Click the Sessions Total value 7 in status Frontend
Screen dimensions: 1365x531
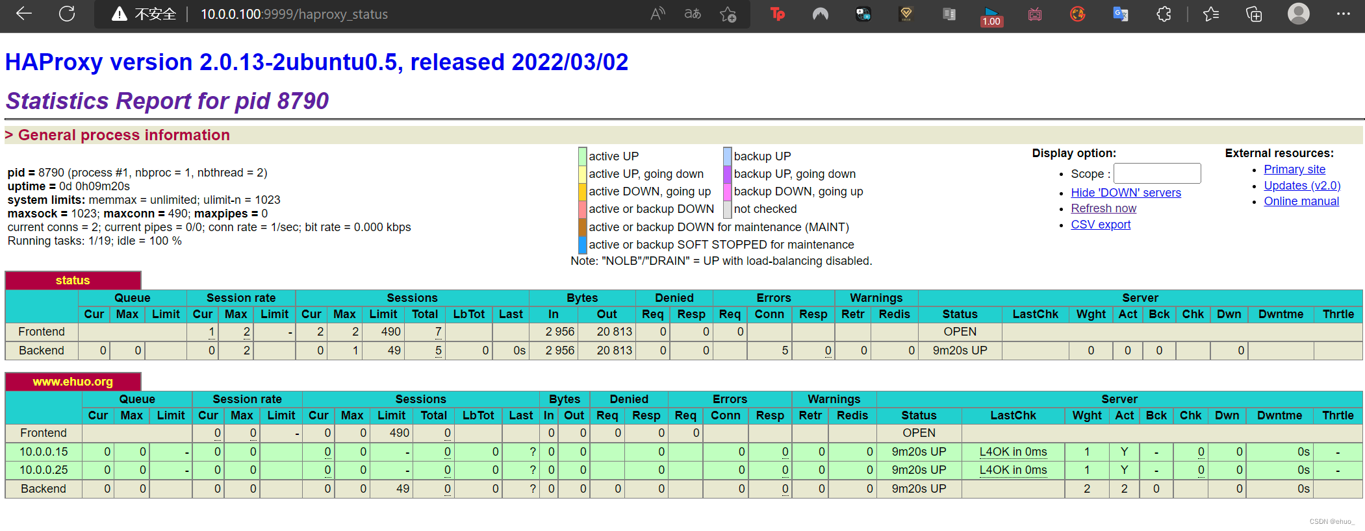tap(439, 332)
